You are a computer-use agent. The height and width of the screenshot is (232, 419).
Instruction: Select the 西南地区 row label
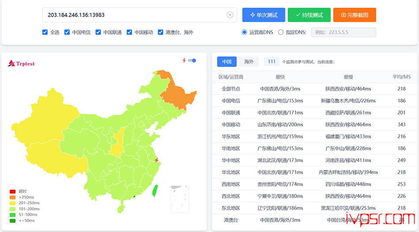[231, 184]
